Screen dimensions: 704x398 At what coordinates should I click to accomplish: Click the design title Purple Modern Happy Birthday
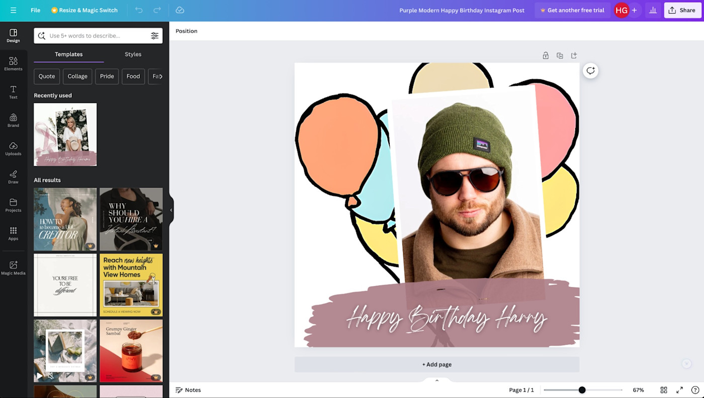click(x=462, y=10)
